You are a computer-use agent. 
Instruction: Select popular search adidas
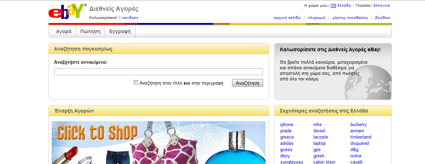287,143
